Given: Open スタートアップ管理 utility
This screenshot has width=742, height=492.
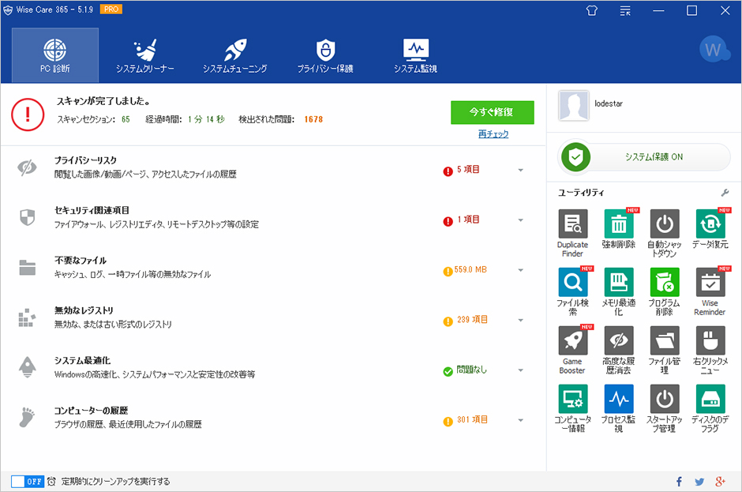Looking at the screenshot, I should coord(665,408).
